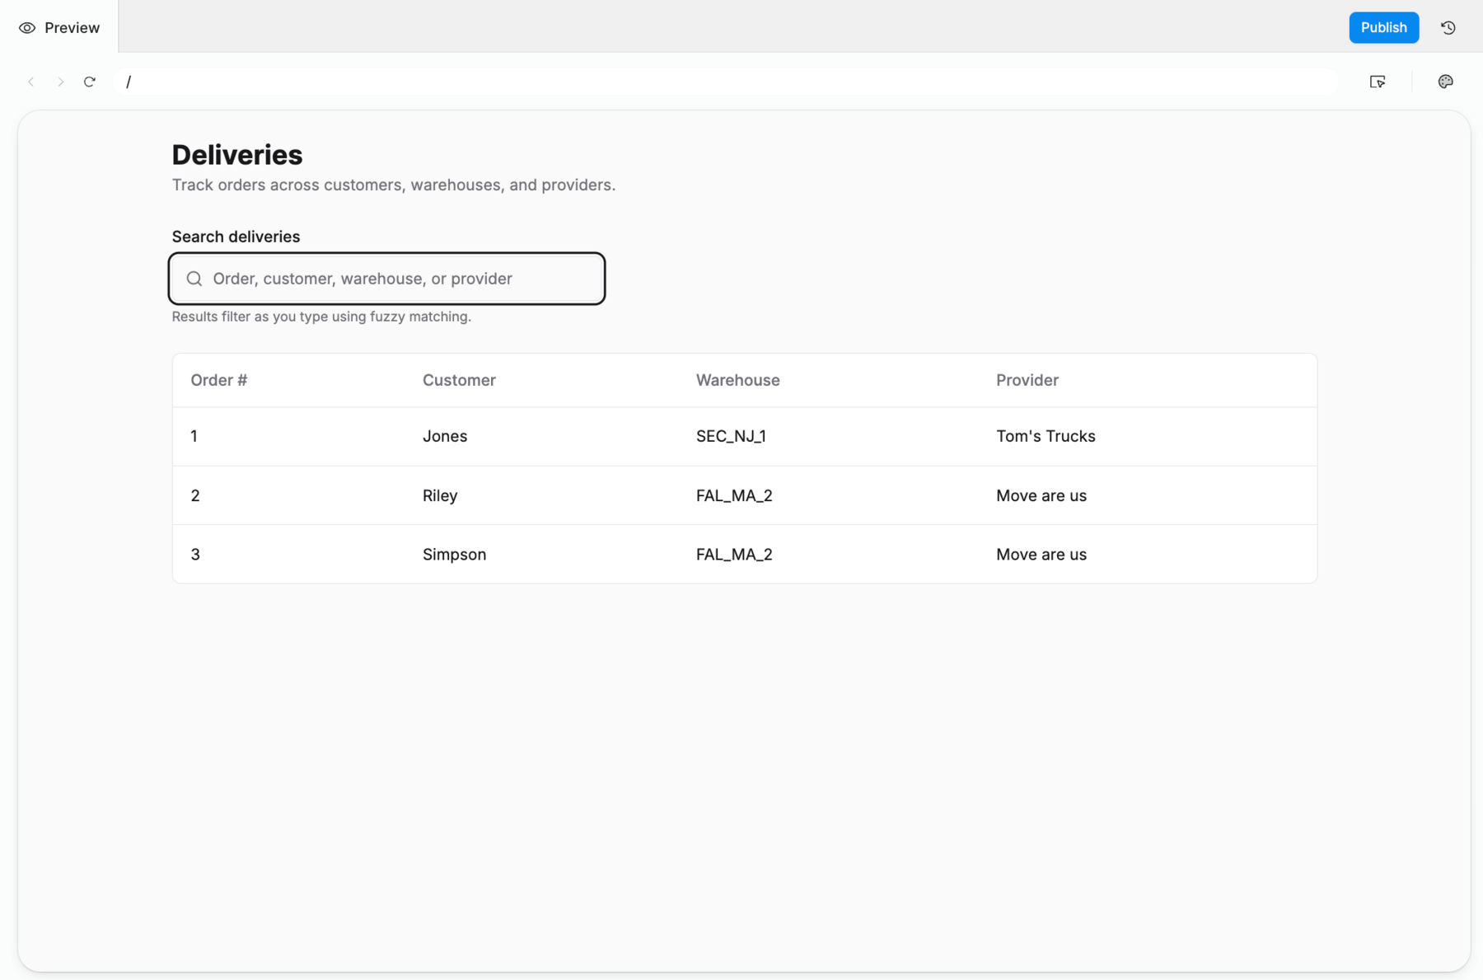Screen dimensions: 1483x980
Task: Click FAL_MA_2 in Simpson's row
Action: pyautogui.click(x=734, y=555)
